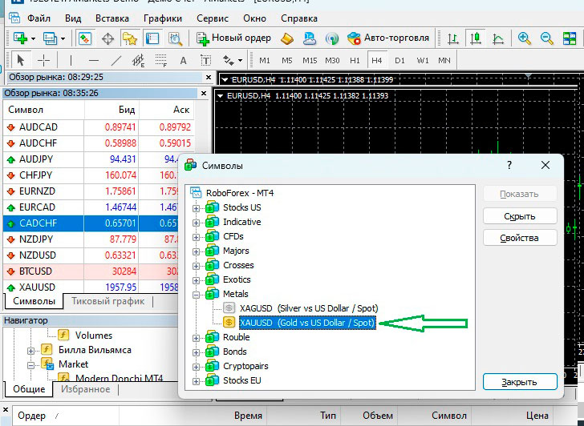584x426 pixels.
Task: Click the Свойства button
Action: coord(519,238)
